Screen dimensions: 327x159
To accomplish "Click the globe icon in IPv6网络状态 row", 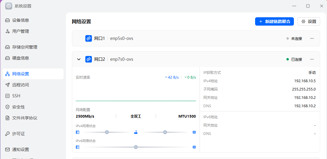I will (x=194, y=147).
